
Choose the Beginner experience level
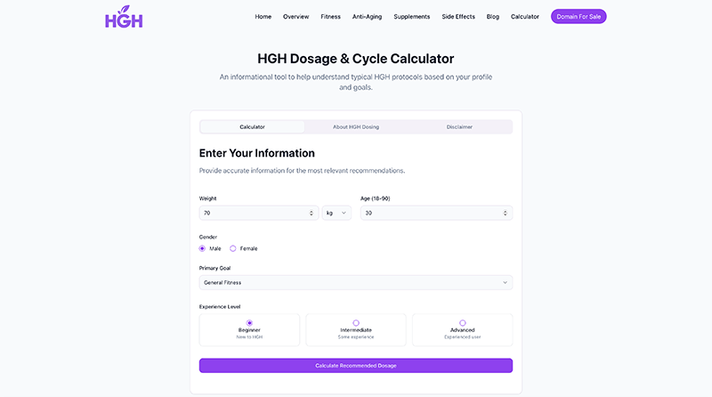249,329
